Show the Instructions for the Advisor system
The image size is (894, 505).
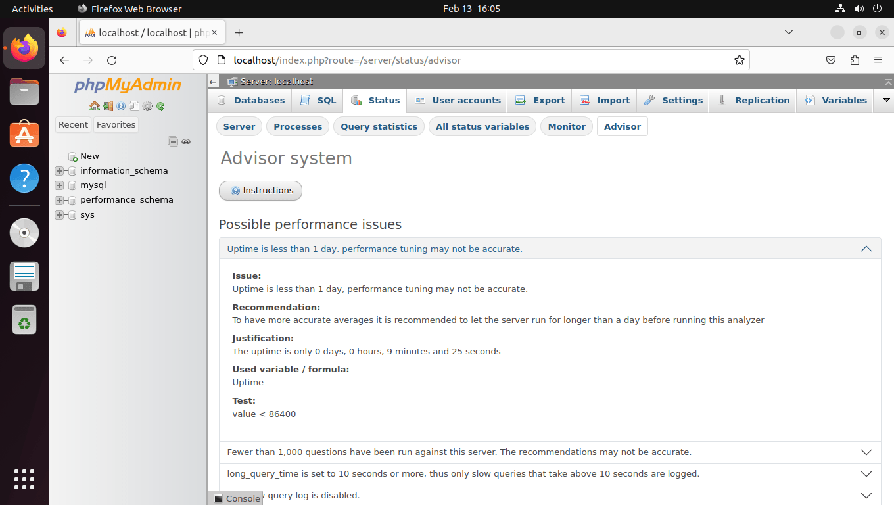[260, 190]
